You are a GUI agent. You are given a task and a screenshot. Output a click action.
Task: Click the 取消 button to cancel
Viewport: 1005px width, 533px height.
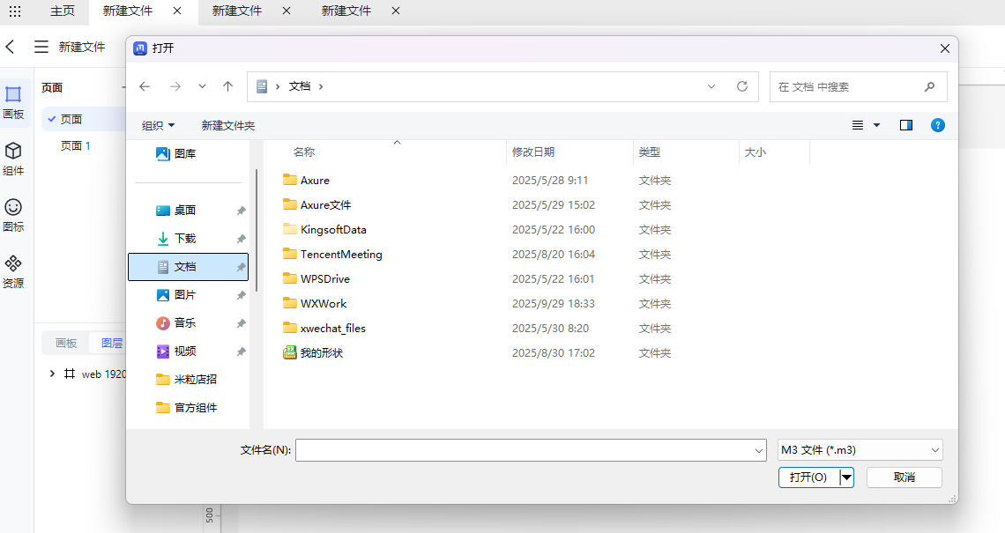(904, 477)
